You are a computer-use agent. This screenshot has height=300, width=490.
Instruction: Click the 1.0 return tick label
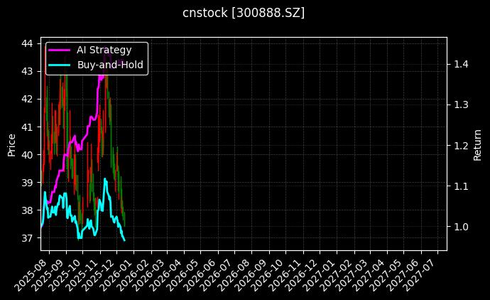461,227
